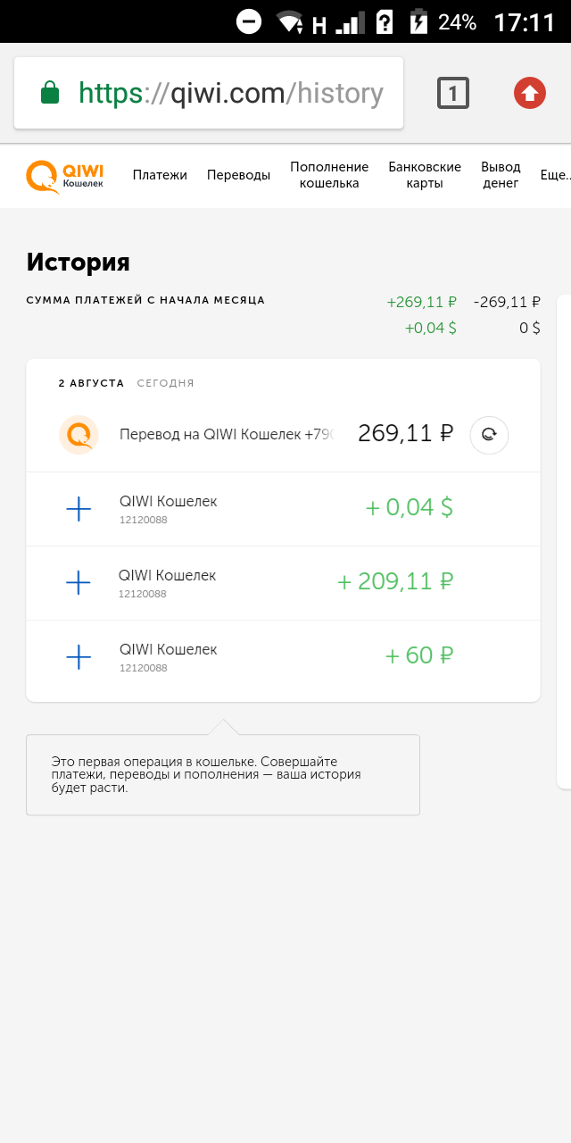Tap the battery indicator in status bar
Viewport: 571px width, 1143px height.
[418, 21]
